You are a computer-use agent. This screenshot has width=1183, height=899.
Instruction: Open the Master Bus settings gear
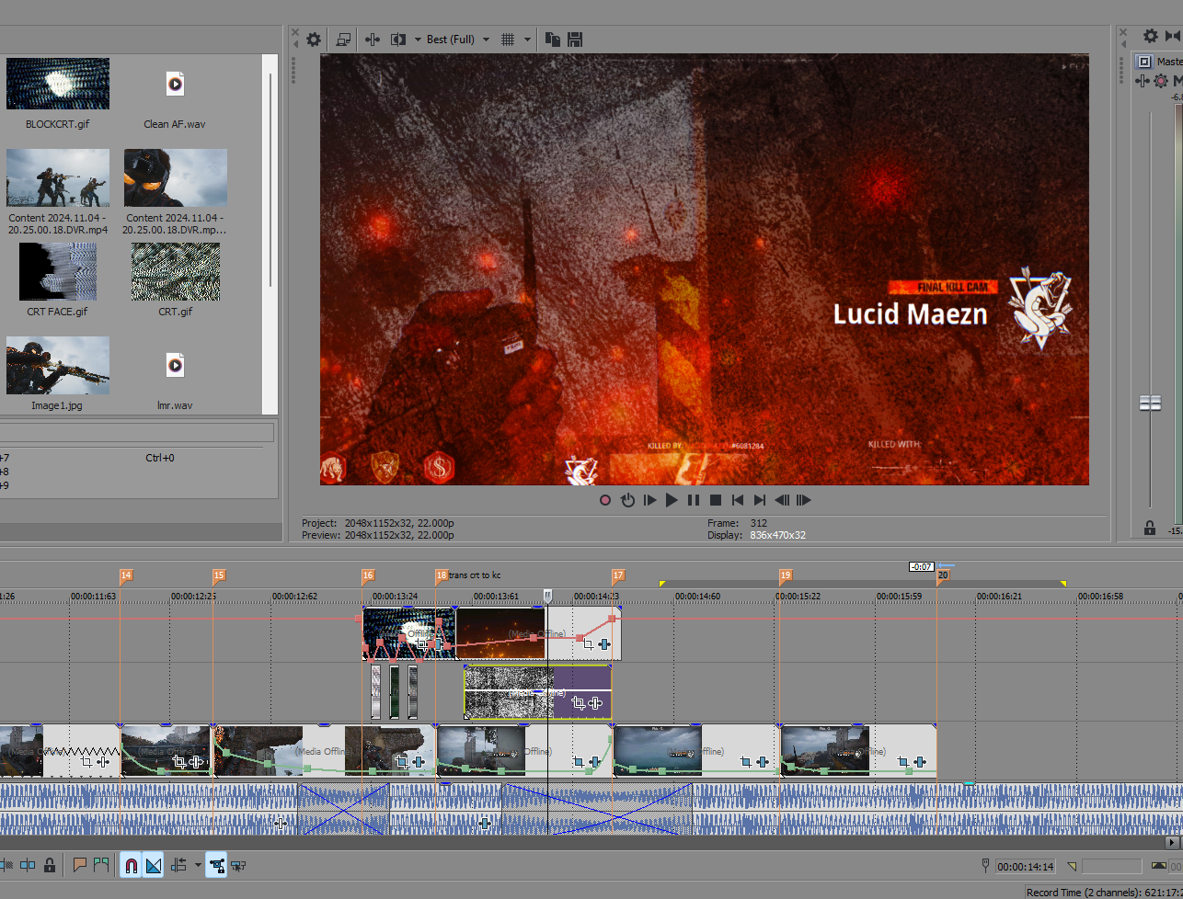1150,36
